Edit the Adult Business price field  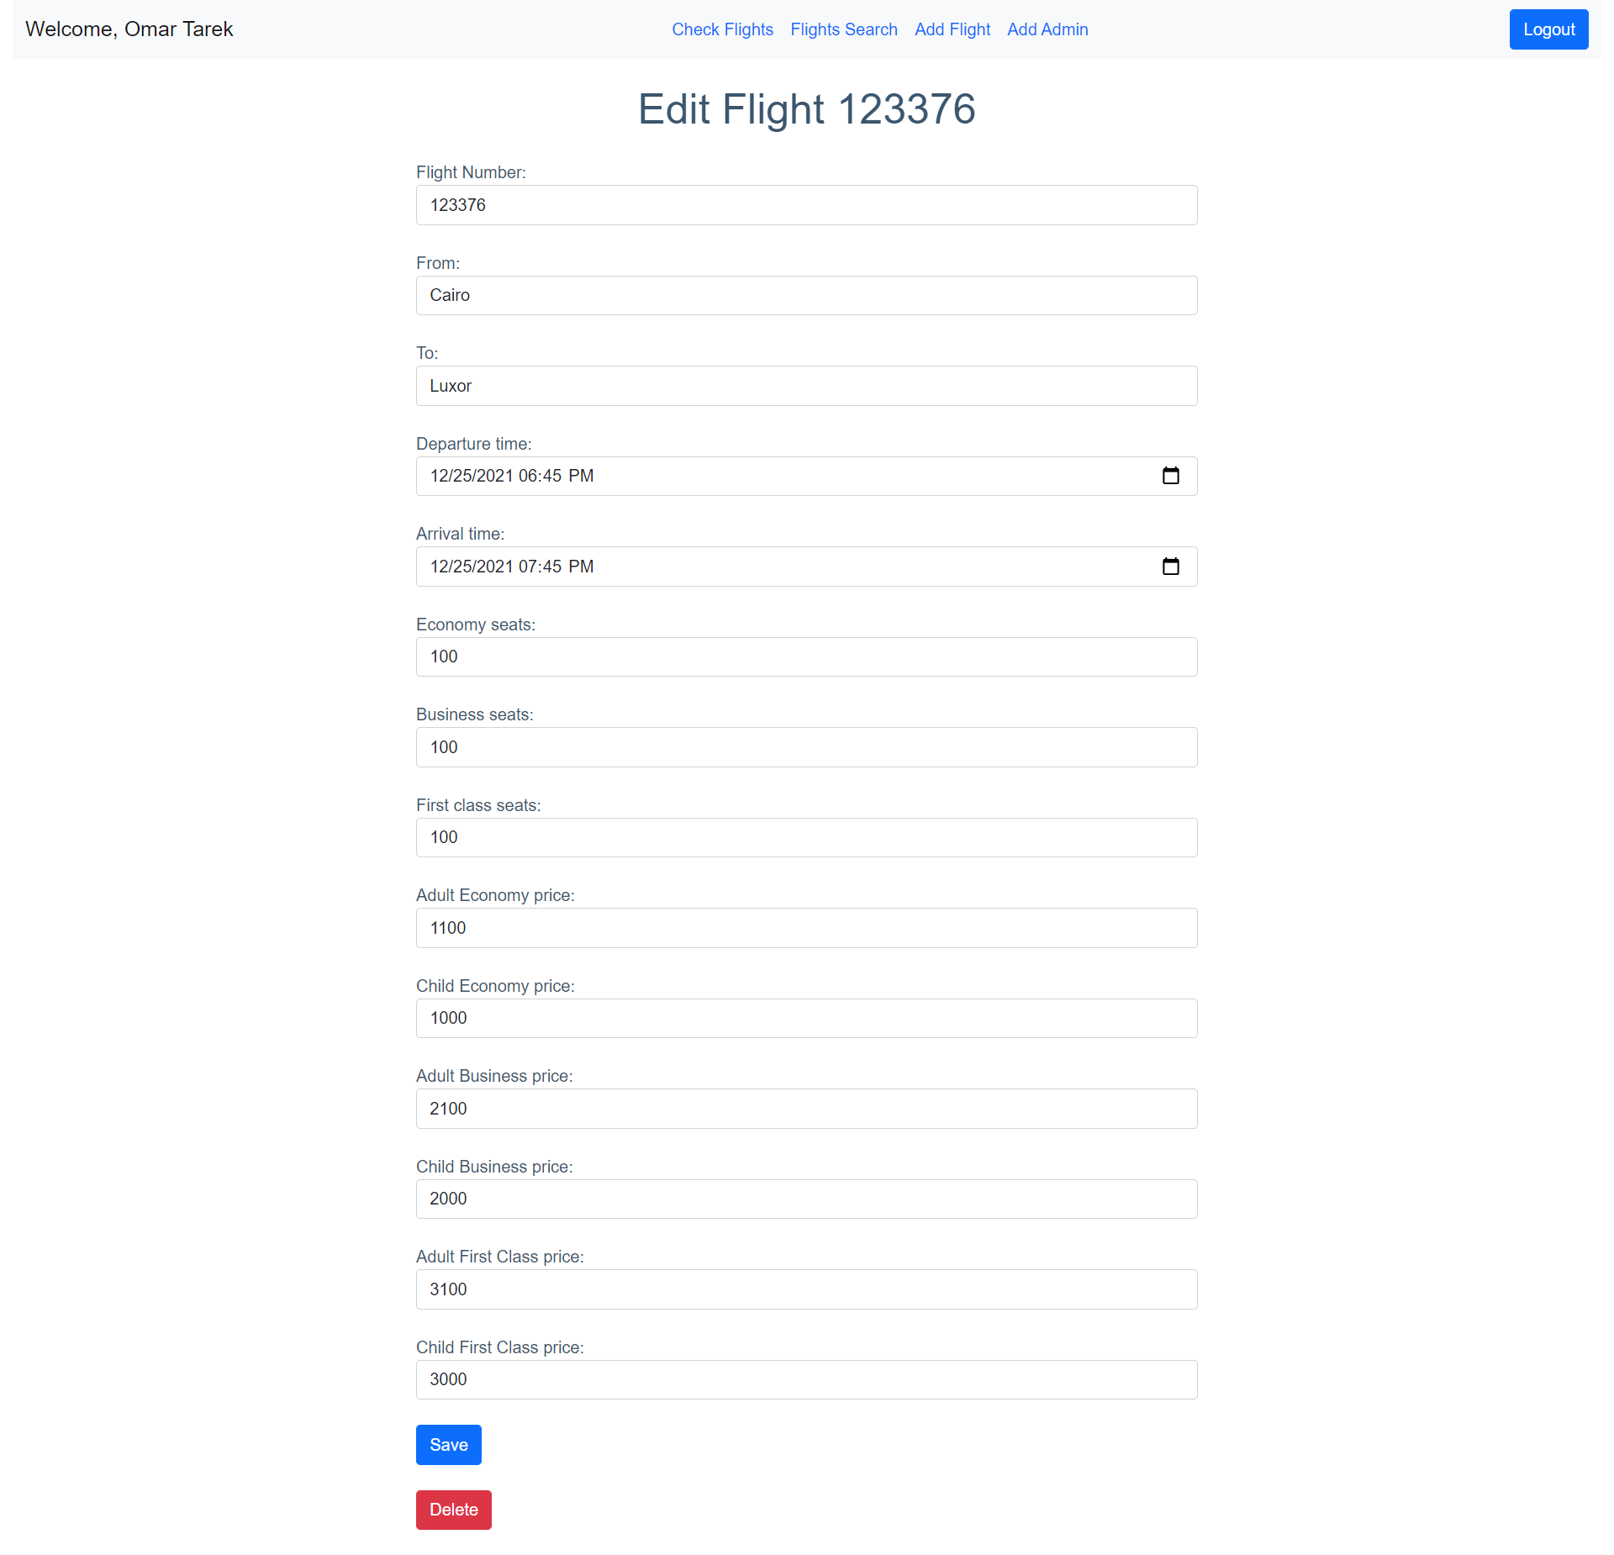click(x=805, y=1108)
